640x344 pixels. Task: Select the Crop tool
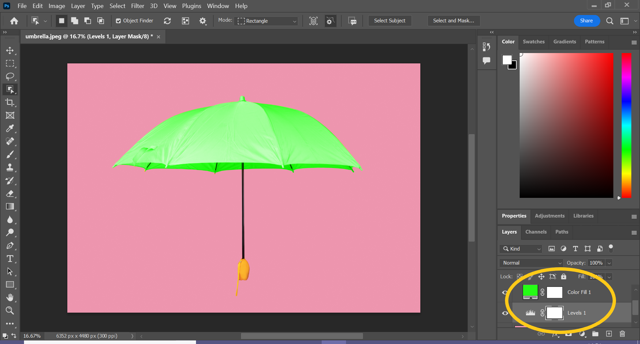click(x=10, y=102)
